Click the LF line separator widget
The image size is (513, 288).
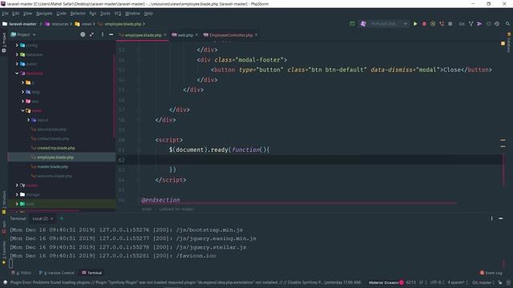[422, 282]
